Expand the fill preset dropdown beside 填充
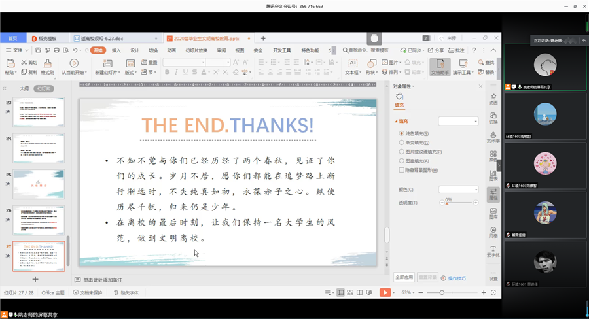 [x=458, y=121]
